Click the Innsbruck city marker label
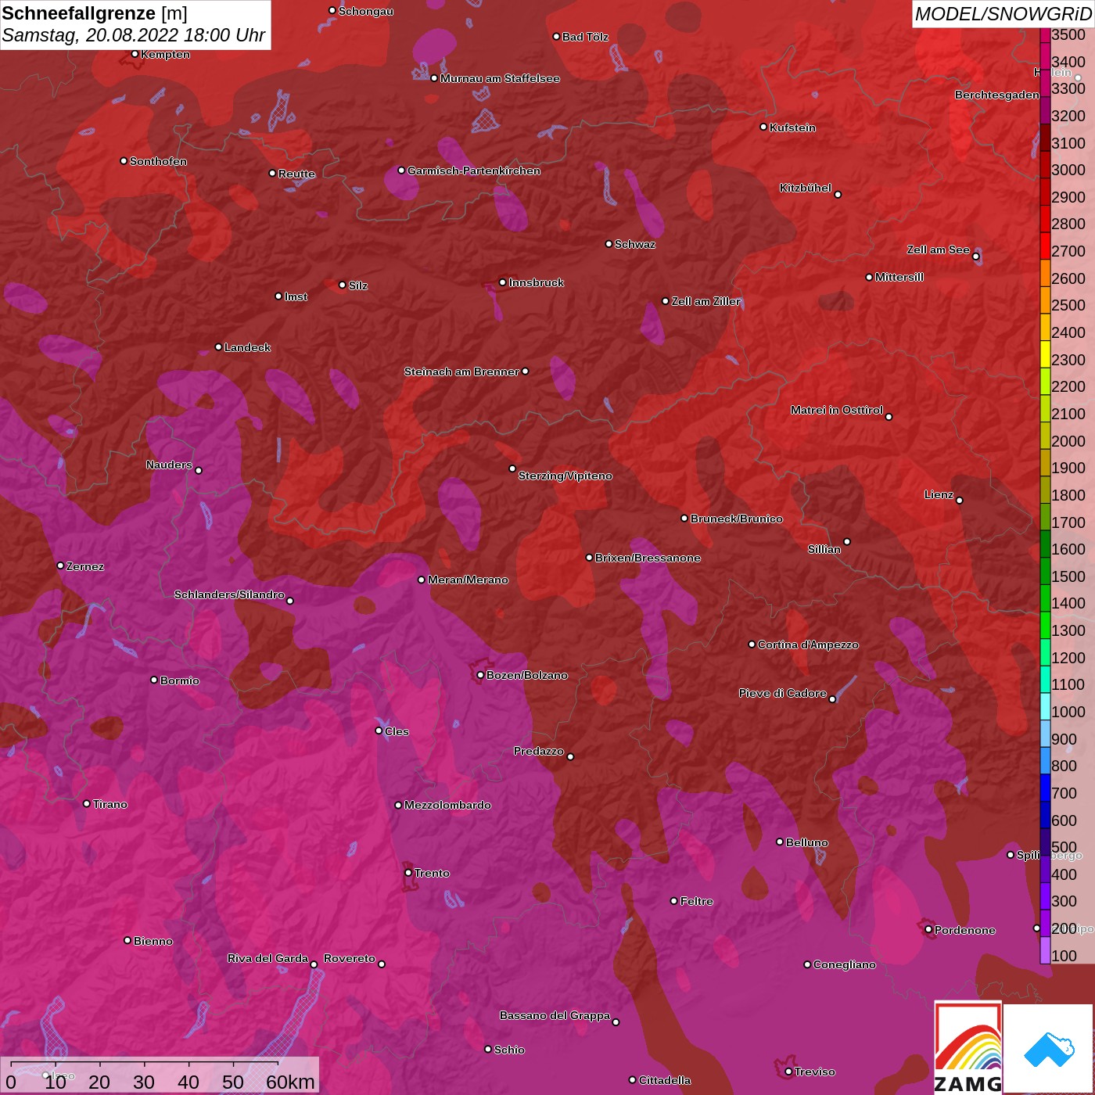The width and height of the screenshot is (1095, 1095). pos(536,282)
